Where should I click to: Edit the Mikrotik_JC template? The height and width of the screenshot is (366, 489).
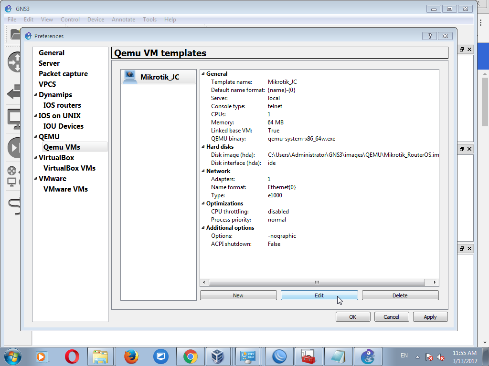319,295
